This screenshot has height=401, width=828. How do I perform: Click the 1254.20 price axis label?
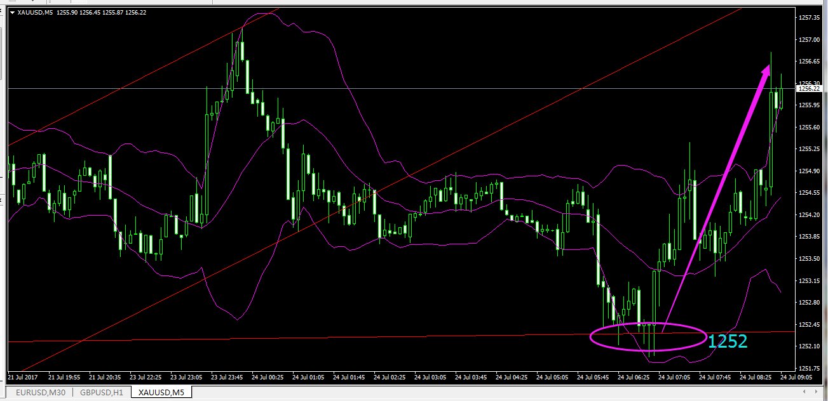[809, 215]
